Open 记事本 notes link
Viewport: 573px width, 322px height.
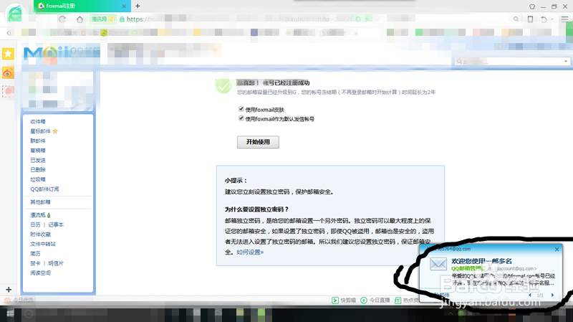click(56, 224)
